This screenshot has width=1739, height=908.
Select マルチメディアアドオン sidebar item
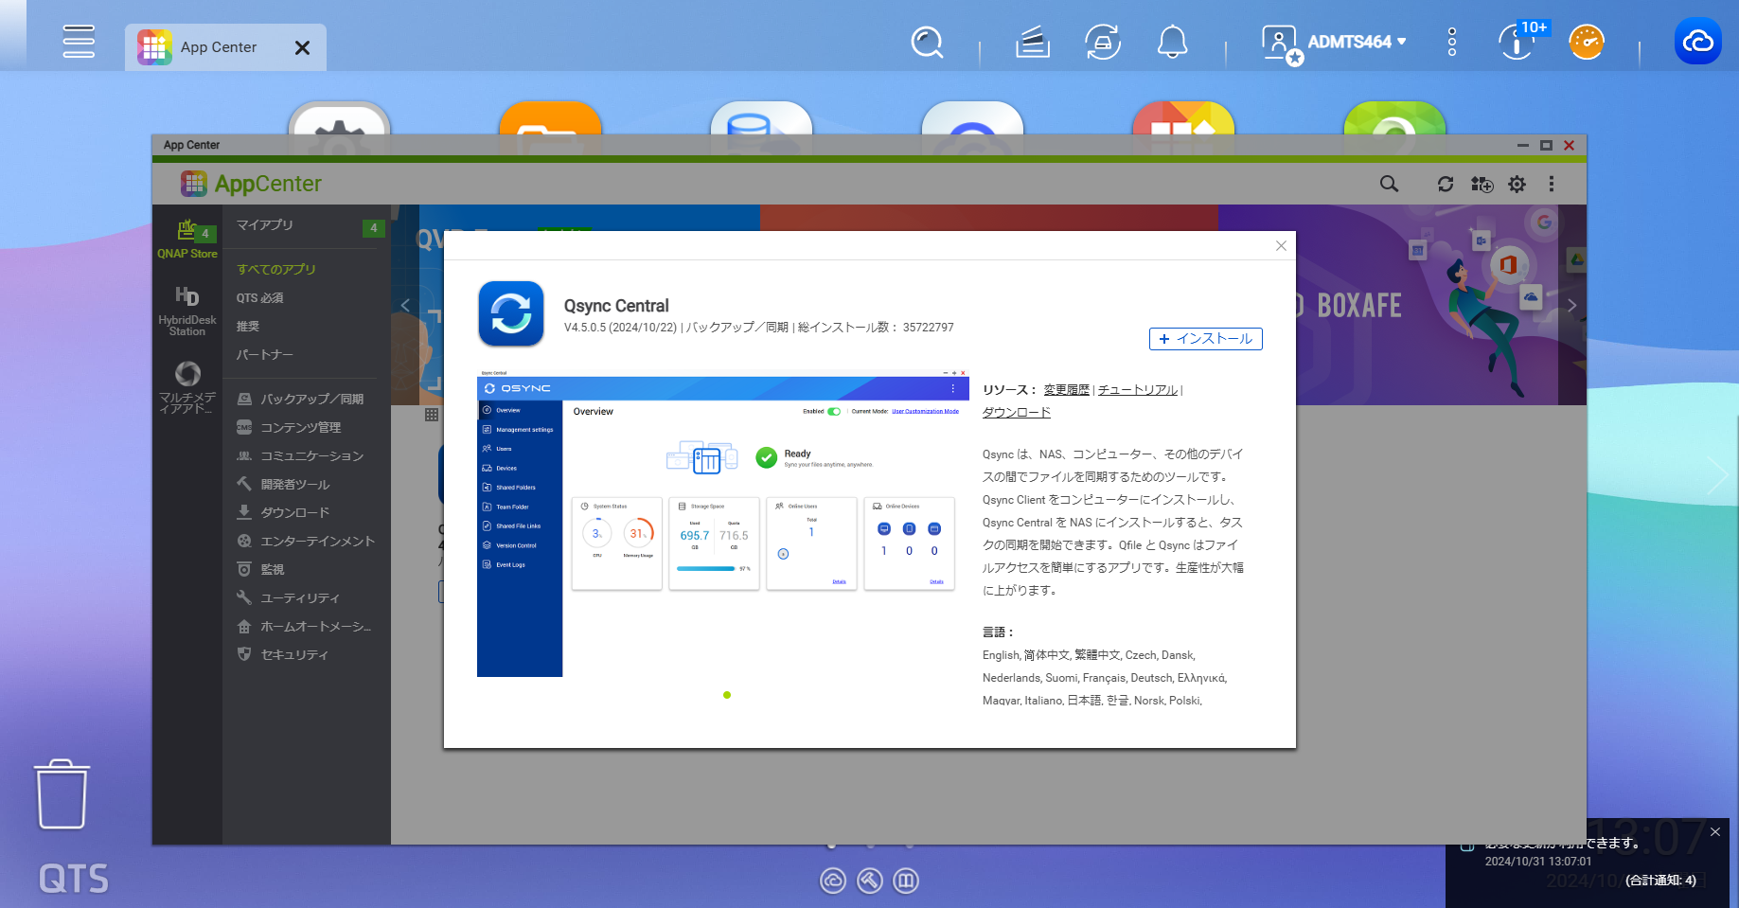point(187,386)
